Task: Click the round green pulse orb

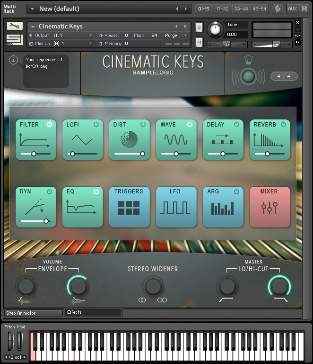Action: (x=248, y=76)
